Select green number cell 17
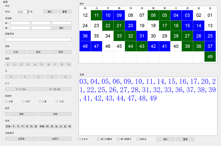221x146 pixels. click(x=165, y=26)
